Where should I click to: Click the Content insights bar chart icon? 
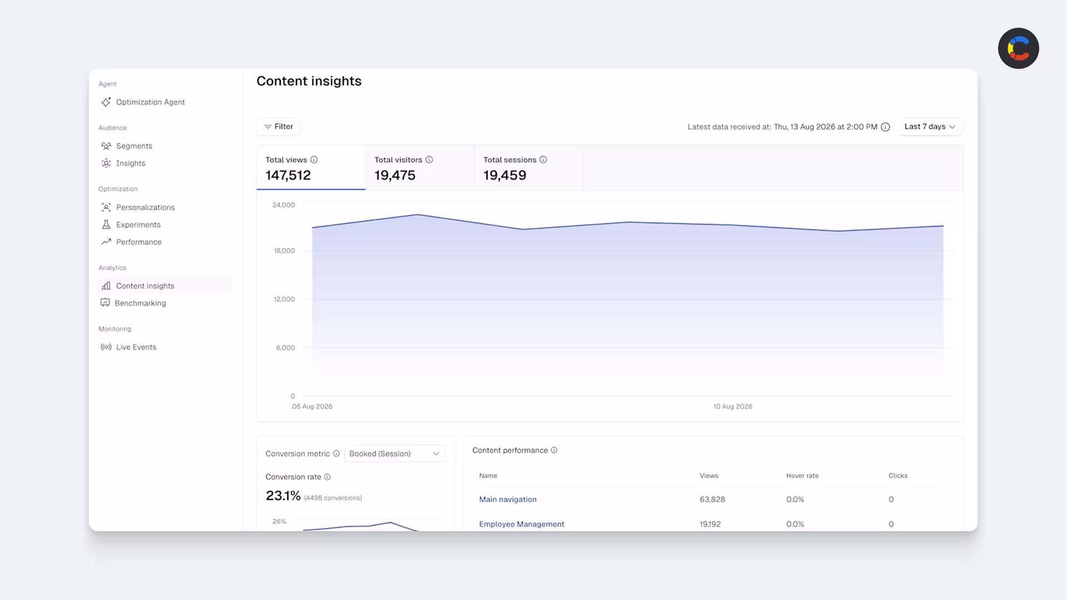pyautogui.click(x=106, y=286)
